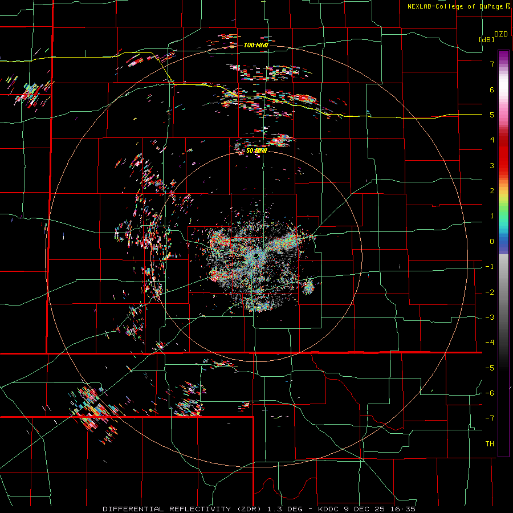This screenshot has width=513, height=513.
Task: Select the -3 value on the scale
Action: (x=490, y=317)
